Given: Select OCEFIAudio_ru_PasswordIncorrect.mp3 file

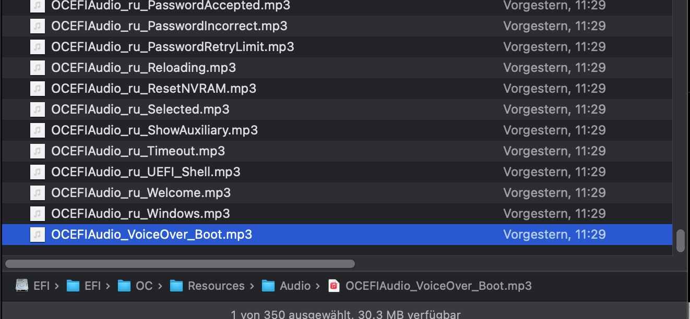Looking at the screenshot, I should [x=169, y=26].
